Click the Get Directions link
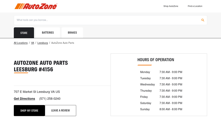 pyautogui.click(x=24, y=99)
